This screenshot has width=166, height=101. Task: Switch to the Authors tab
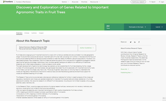pos(34,33)
